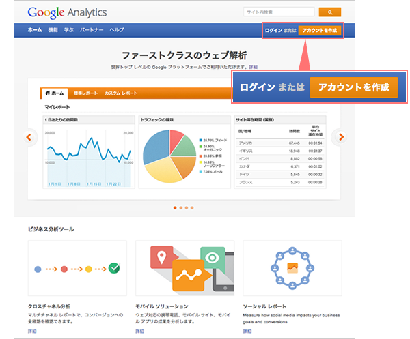Select the second carousel dot
The height and width of the screenshot is (339, 410).
coord(180,208)
